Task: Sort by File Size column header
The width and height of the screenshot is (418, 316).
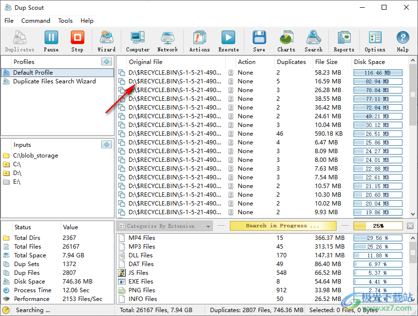Action: pos(332,62)
